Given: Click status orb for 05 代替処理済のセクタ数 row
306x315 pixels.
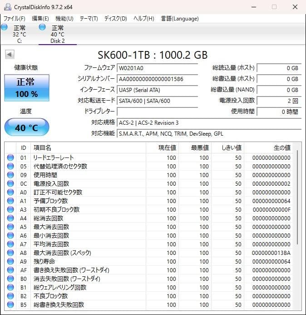Looking at the screenshot, I should 10,166.
